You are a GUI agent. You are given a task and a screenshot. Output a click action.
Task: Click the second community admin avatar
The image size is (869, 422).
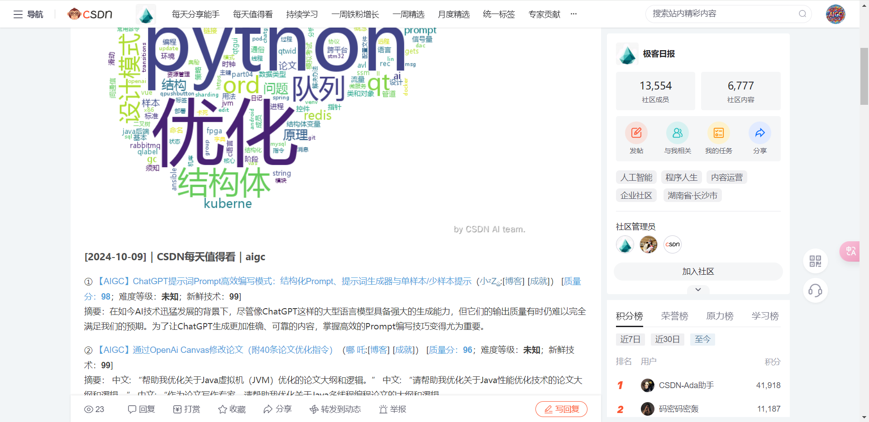pos(649,244)
